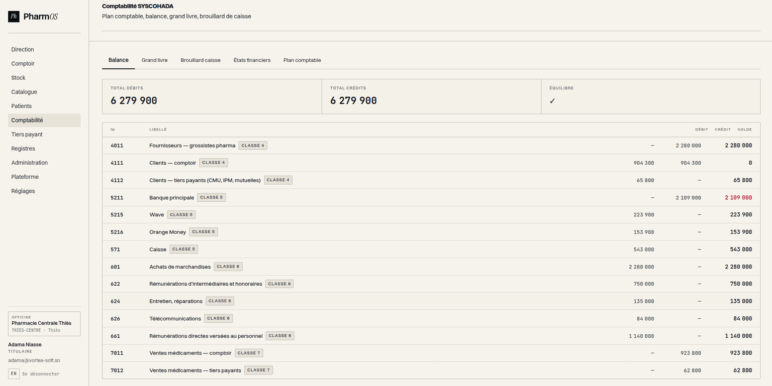Open the Plateforme section
Screen dimensions: 772x386
tap(25, 177)
